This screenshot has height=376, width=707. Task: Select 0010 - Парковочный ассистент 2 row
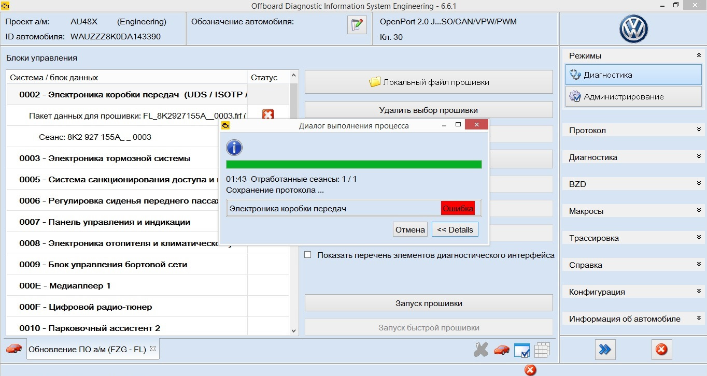pos(148,328)
